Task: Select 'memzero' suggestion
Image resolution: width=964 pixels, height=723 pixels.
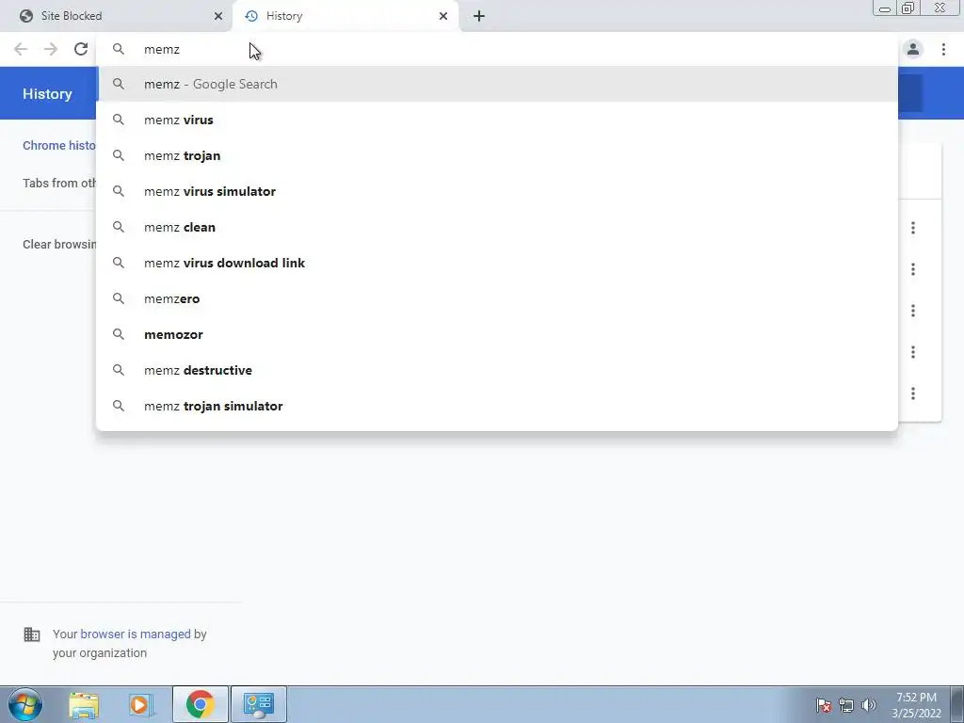Action: coord(497,298)
